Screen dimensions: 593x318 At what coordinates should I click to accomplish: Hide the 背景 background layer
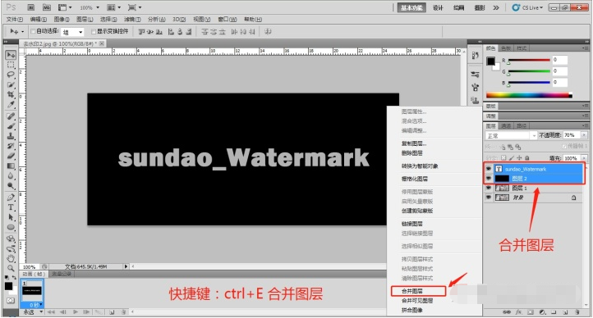pos(489,198)
